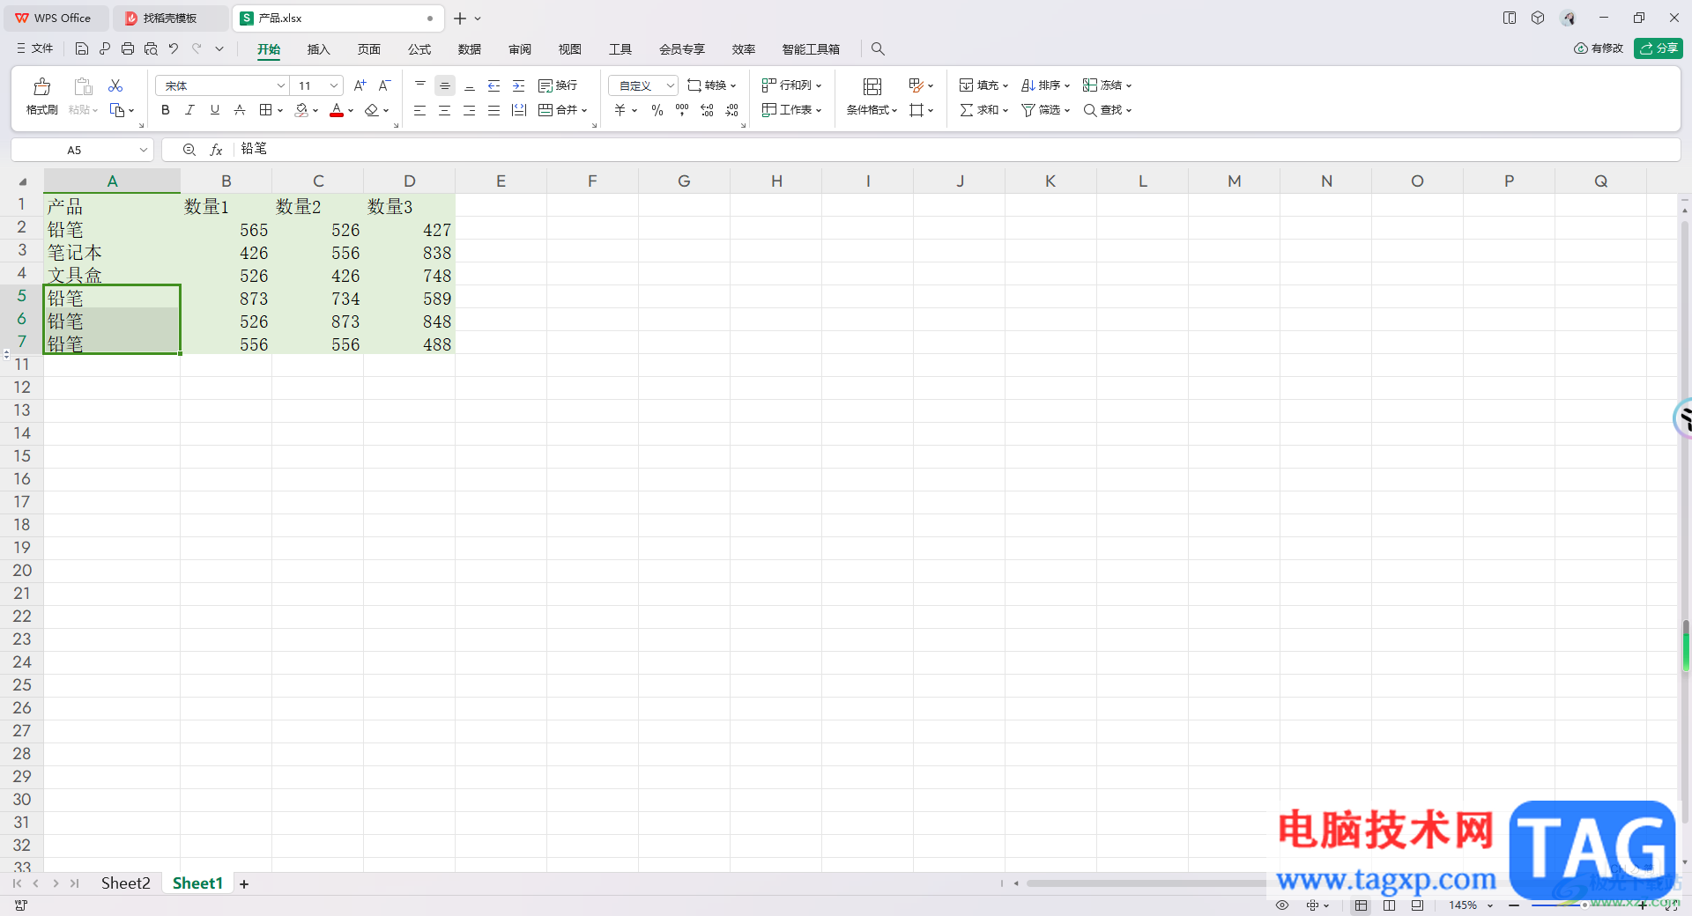Select column E header
The width and height of the screenshot is (1692, 916).
click(501, 181)
